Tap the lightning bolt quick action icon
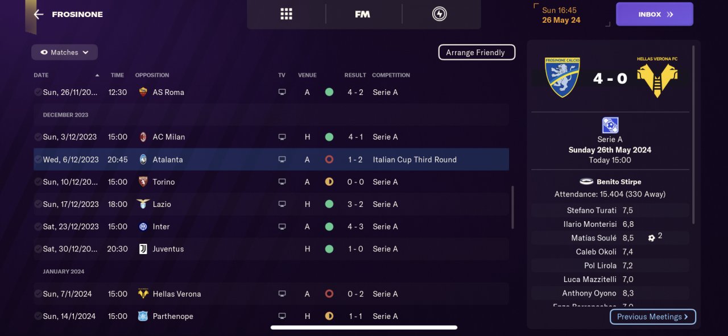 [439, 14]
